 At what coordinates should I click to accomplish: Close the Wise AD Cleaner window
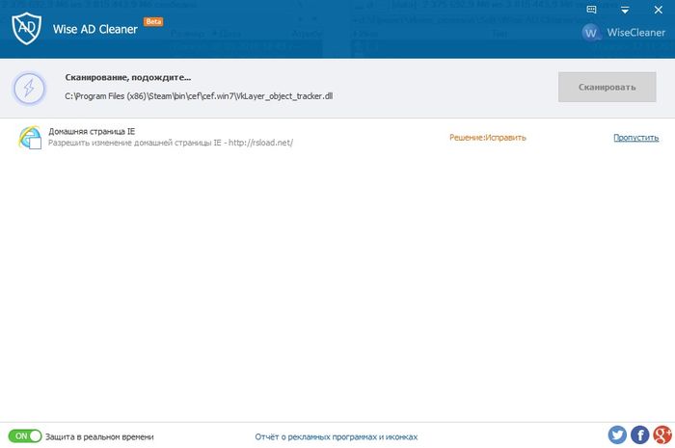pos(659,10)
